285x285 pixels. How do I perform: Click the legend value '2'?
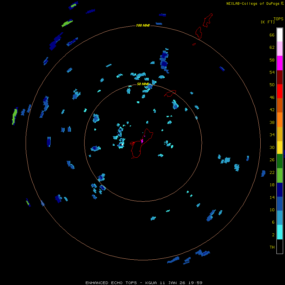[273, 235]
